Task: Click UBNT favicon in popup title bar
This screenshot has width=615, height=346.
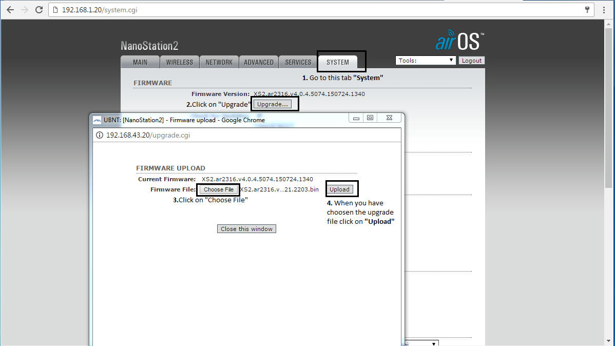Action: [97, 120]
